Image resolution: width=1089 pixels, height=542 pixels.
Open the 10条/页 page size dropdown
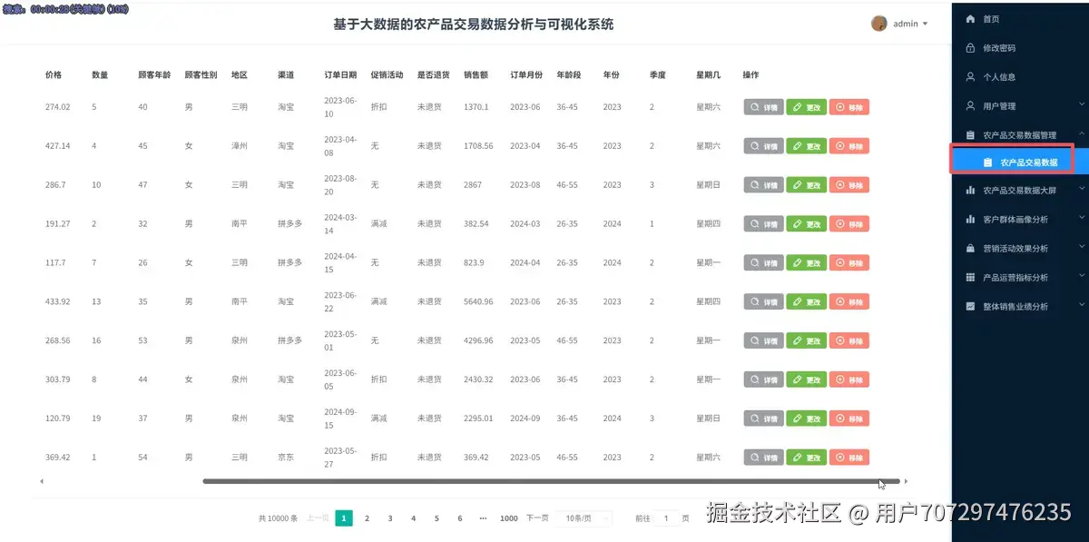click(x=584, y=517)
